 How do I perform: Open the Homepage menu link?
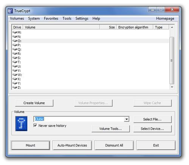[165, 19]
